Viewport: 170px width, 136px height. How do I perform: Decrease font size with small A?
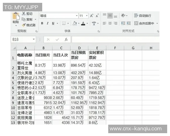click(97, 16)
